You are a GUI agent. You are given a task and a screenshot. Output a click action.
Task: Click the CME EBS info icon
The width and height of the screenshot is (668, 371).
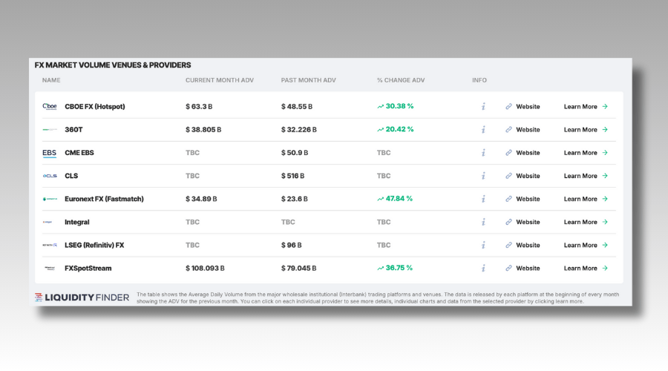[x=483, y=152]
